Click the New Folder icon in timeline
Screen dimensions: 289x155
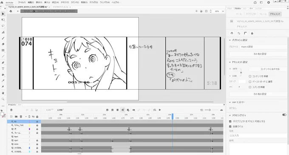(16, 116)
